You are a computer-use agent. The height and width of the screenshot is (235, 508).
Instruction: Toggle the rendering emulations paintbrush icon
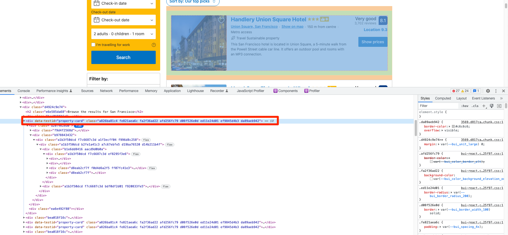point(492,106)
